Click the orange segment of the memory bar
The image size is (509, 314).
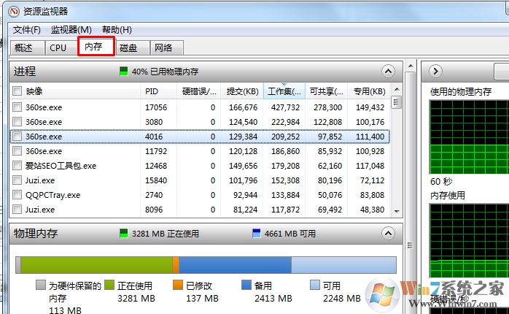(176, 265)
